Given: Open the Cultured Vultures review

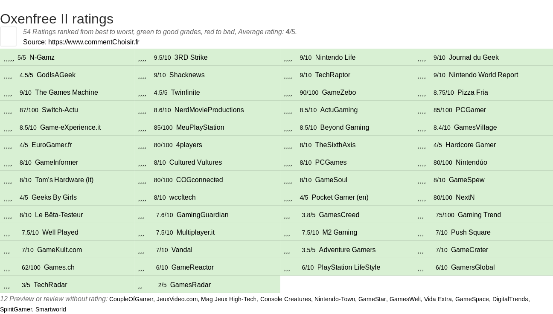Looking at the screenshot, I should coord(195,162).
